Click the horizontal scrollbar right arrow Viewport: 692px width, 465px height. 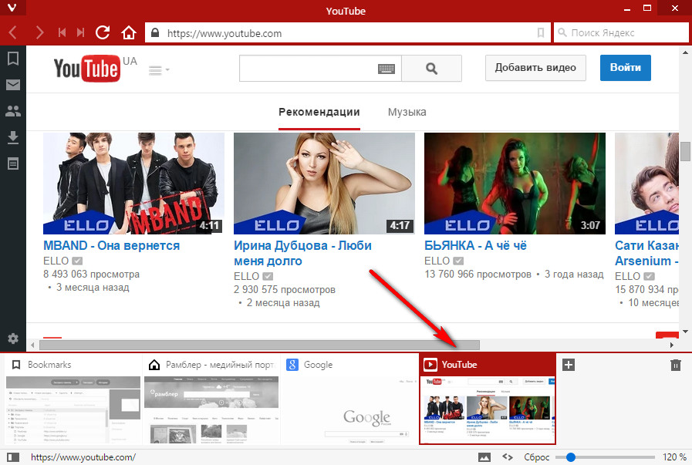(x=672, y=345)
